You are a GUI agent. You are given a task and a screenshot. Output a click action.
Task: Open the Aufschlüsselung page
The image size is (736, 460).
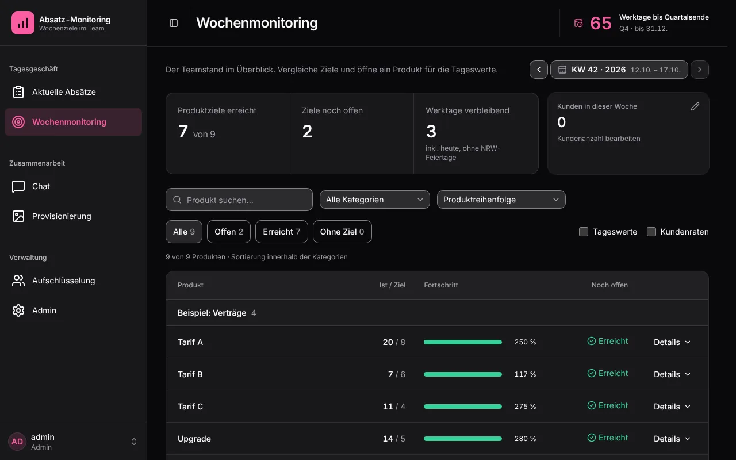pyautogui.click(x=73, y=281)
